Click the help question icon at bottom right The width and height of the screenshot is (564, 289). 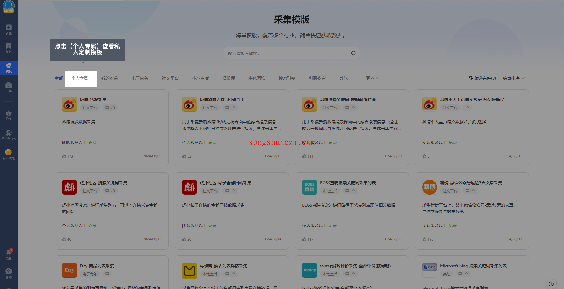coord(551,284)
